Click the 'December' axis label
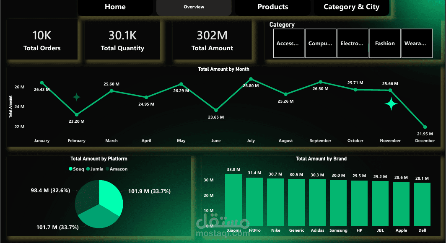 pyautogui.click(x=425, y=140)
